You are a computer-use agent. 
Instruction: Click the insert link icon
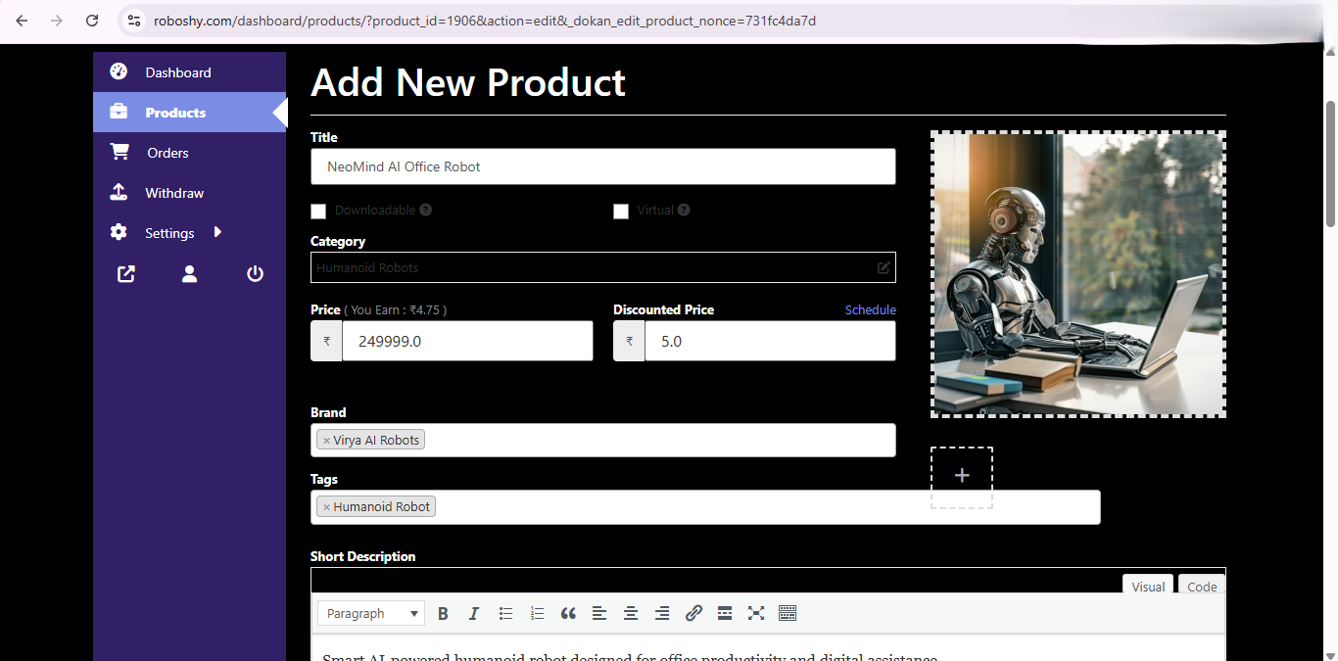click(693, 613)
